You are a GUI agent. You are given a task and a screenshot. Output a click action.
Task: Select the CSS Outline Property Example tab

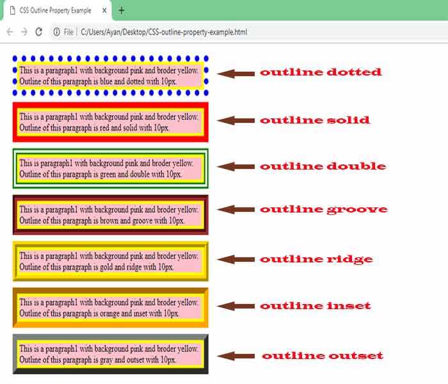click(55, 11)
